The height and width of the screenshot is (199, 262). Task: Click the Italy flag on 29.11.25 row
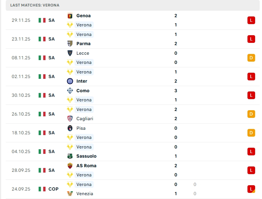42,20
